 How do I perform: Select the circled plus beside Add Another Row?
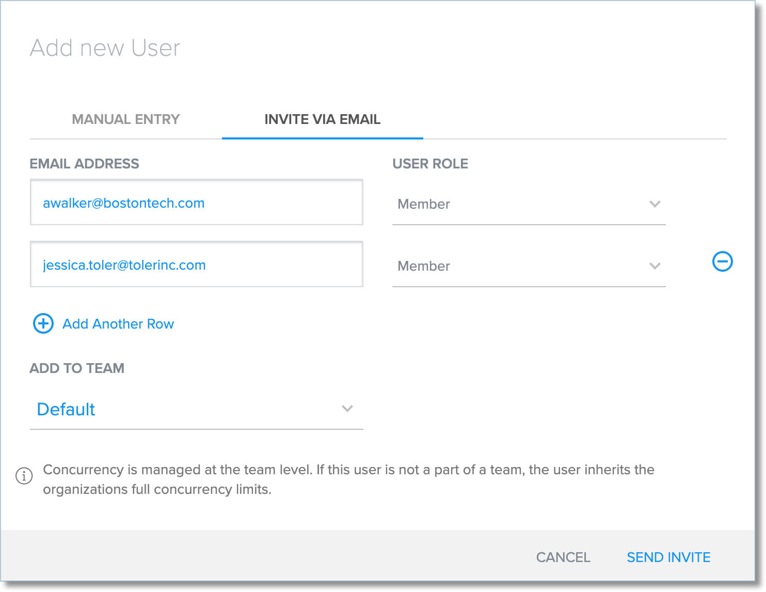[43, 324]
